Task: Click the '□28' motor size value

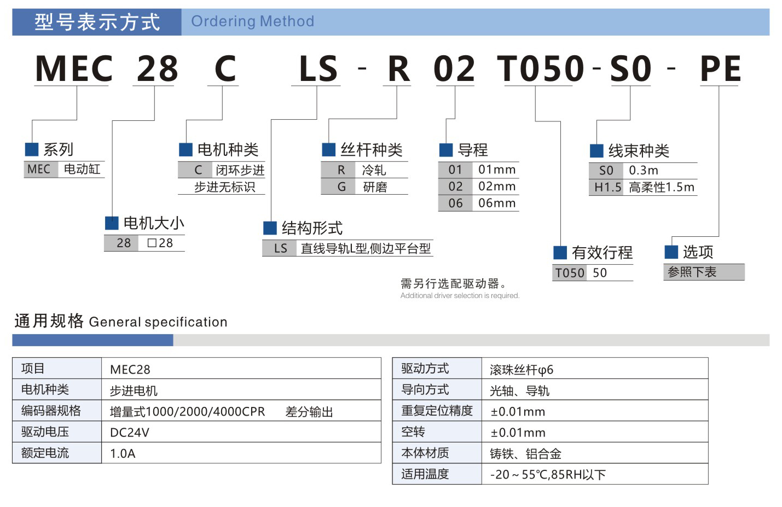Action: pos(160,243)
